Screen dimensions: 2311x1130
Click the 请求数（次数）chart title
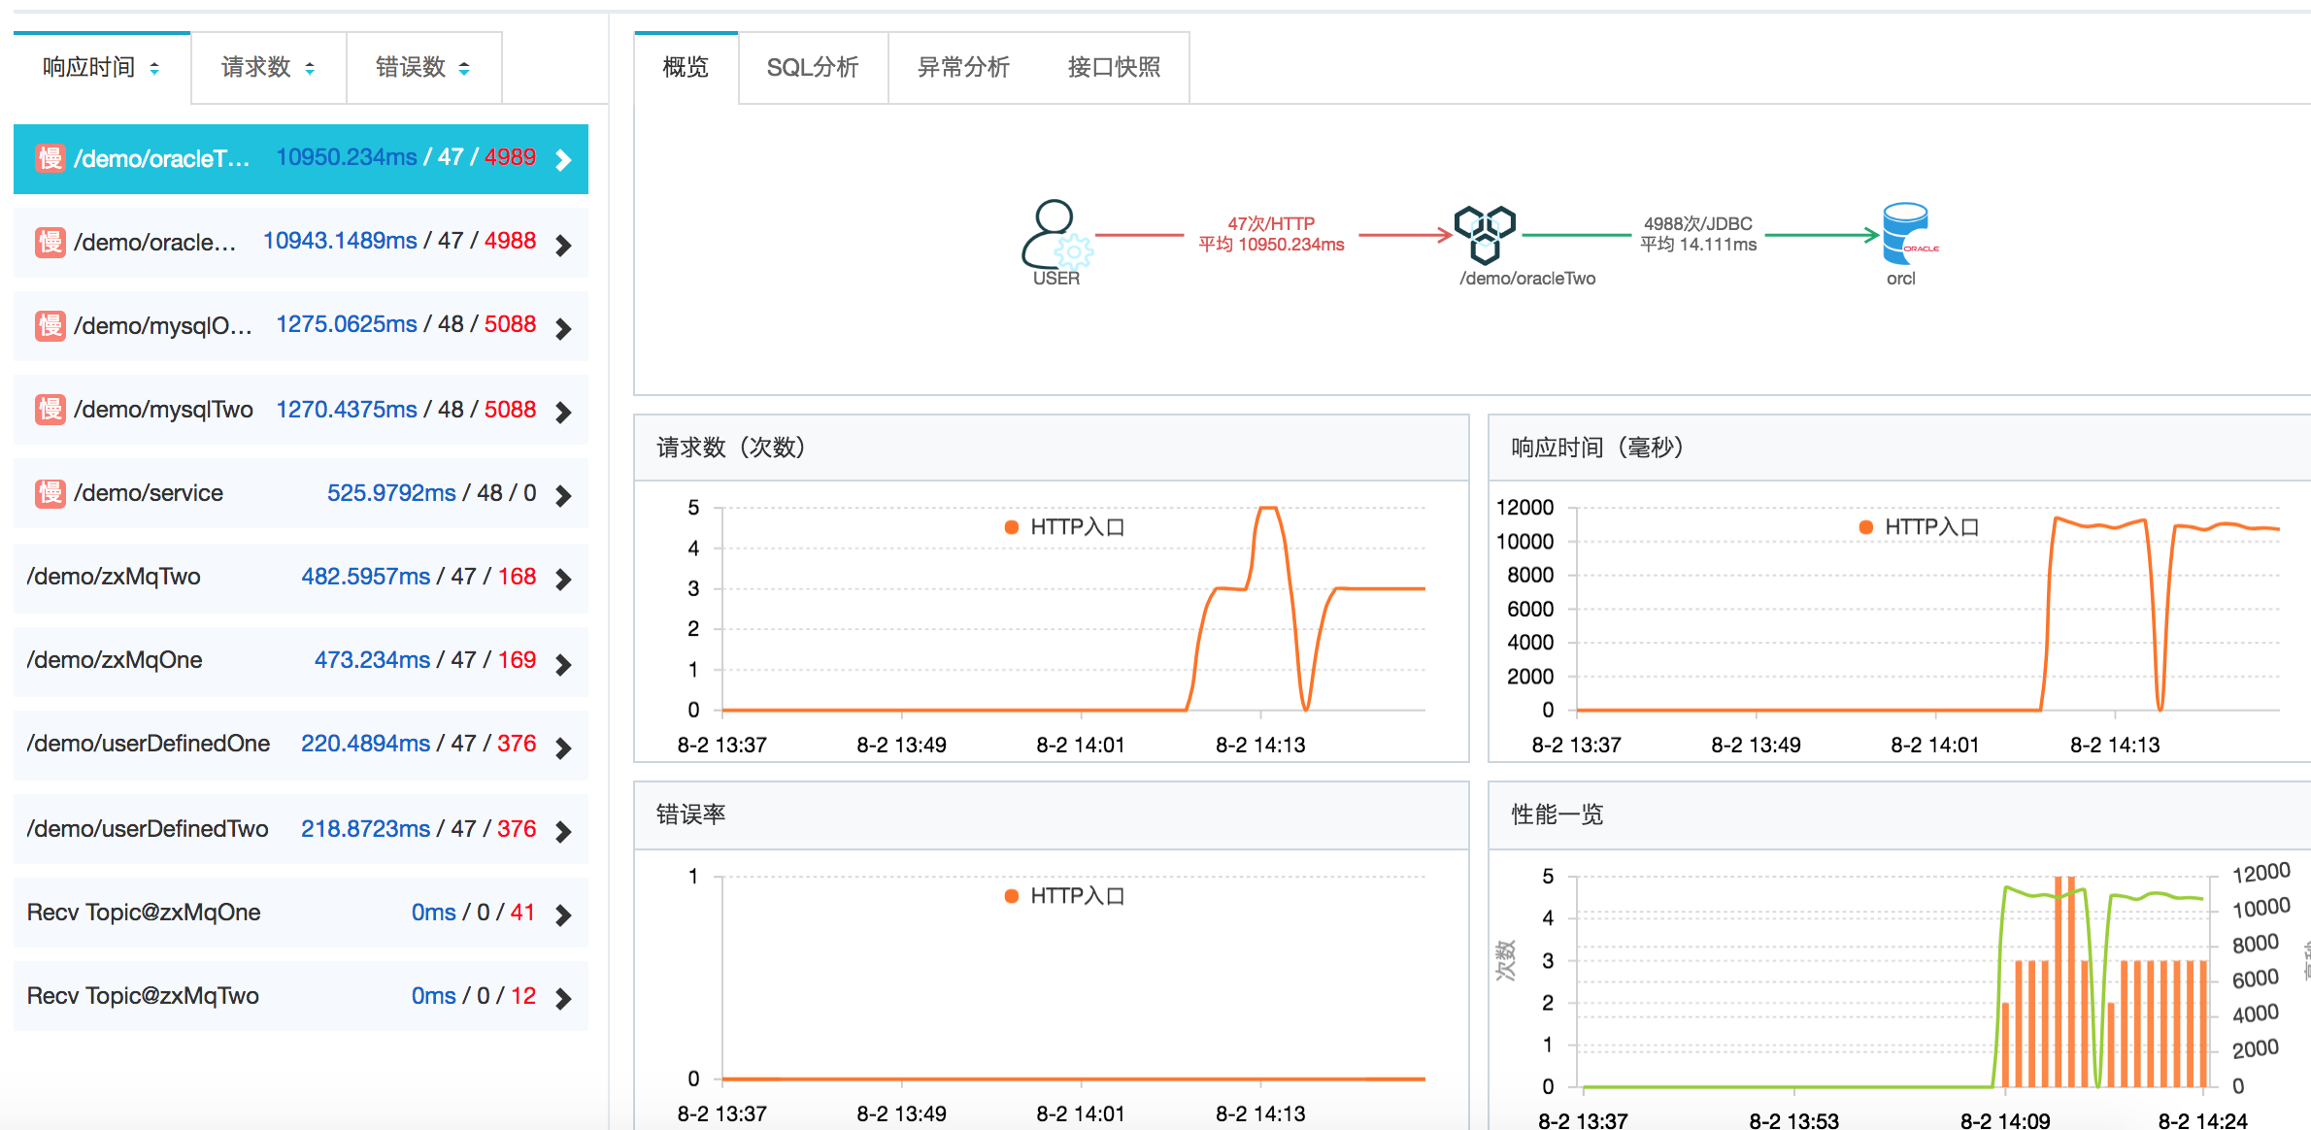point(731,448)
